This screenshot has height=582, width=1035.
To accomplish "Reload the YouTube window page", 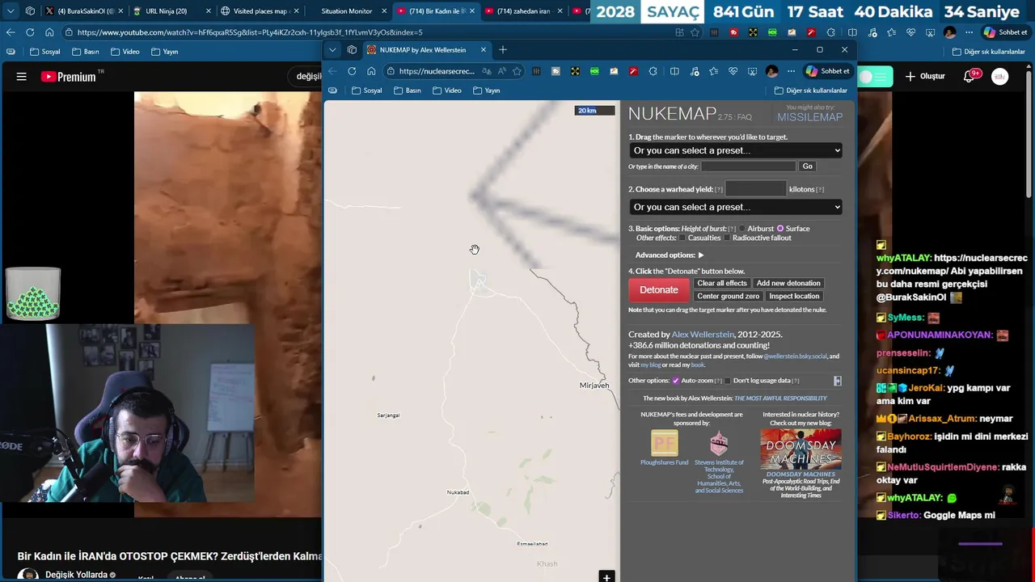I will [30, 32].
